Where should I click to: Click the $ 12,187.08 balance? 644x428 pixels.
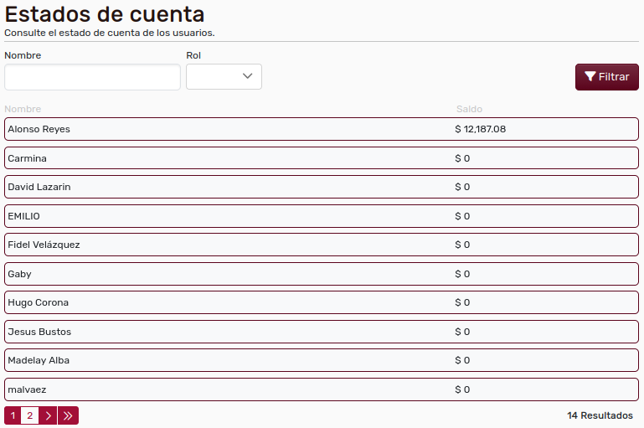coord(481,129)
